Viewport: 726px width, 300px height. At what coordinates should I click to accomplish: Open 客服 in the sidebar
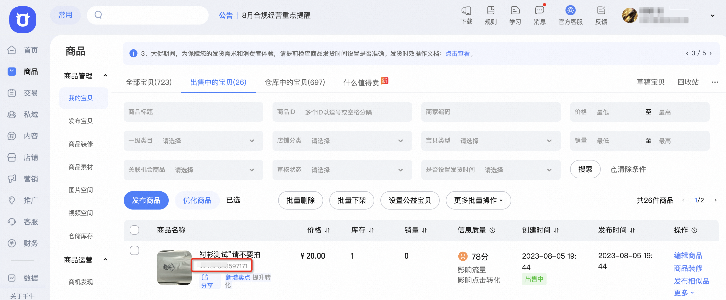[x=22, y=222]
